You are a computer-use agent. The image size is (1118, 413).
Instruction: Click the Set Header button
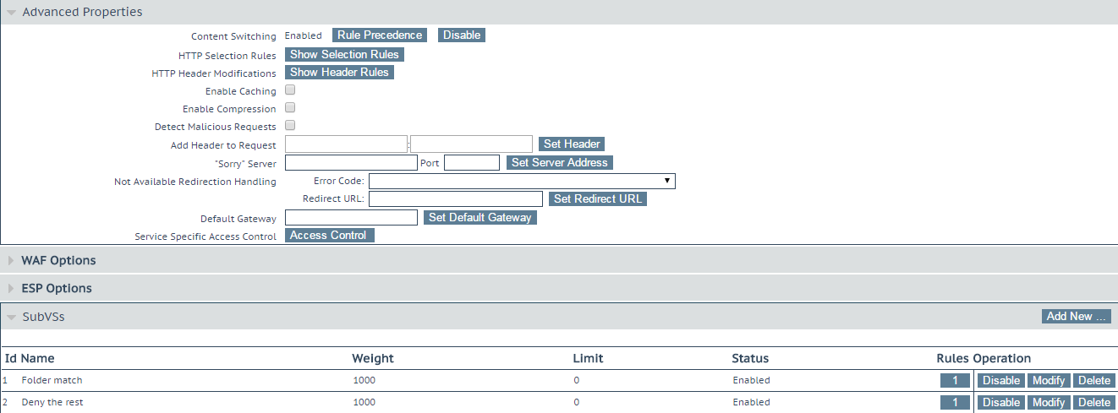[x=572, y=144]
